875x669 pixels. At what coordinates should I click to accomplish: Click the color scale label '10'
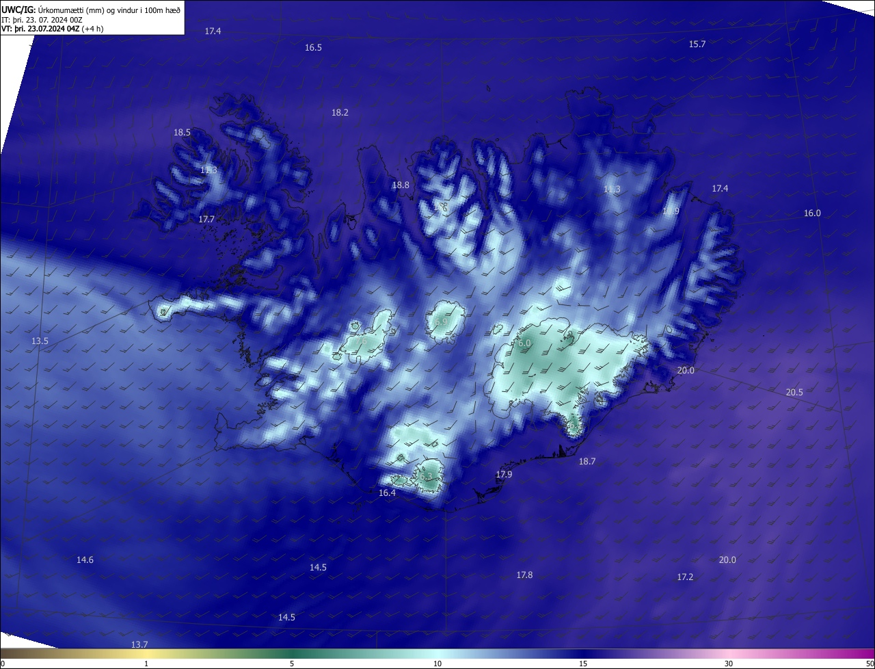pyautogui.click(x=437, y=664)
